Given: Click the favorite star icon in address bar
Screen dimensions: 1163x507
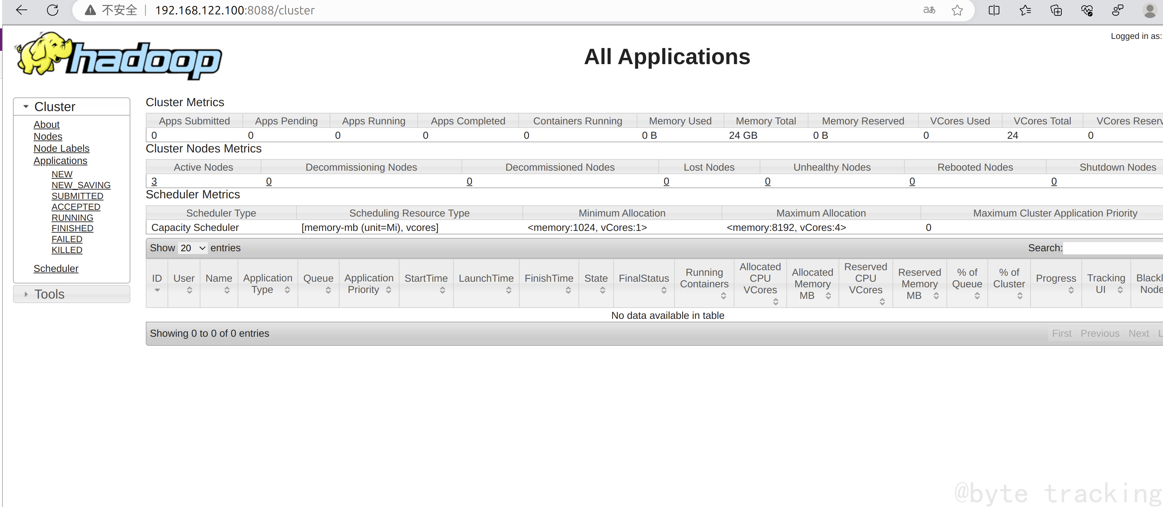Looking at the screenshot, I should click(x=957, y=10).
